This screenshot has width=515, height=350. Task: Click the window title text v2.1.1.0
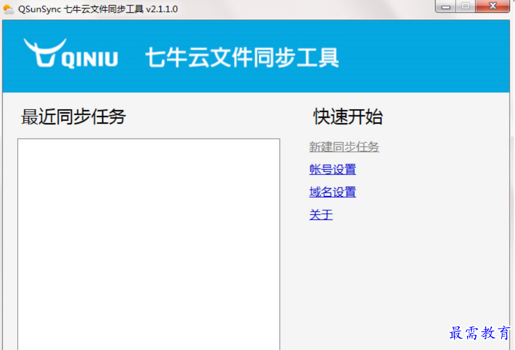click(162, 9)
